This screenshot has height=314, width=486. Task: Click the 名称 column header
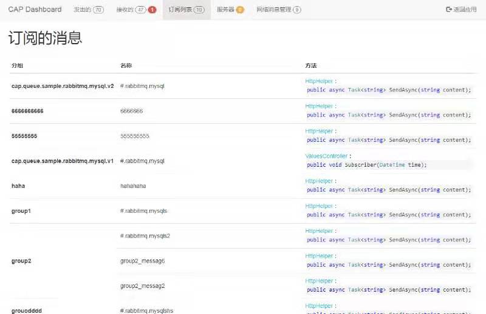[x=126, y=65]
